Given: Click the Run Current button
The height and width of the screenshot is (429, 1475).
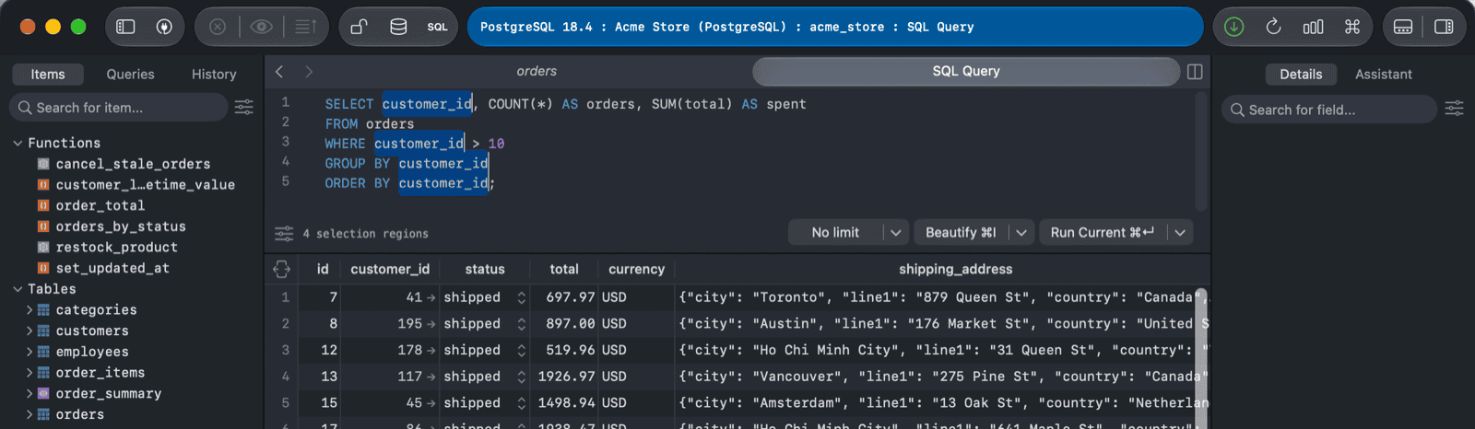Looking at the screenshot, I should coord(1103,233).
